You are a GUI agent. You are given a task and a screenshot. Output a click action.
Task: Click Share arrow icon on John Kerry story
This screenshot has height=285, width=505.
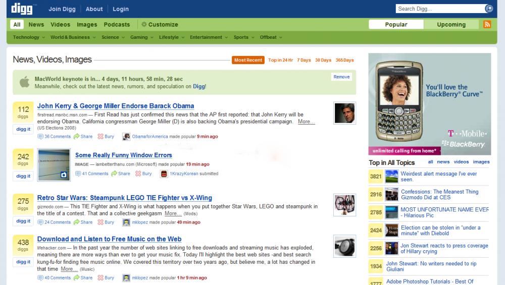point(76,136)
